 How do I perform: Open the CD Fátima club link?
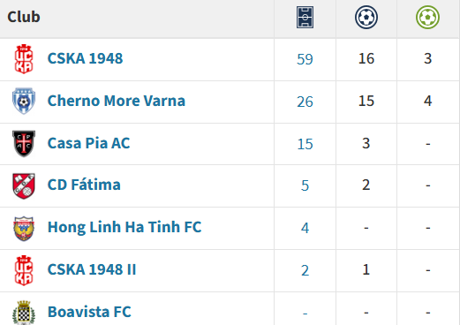click(84, 185)
